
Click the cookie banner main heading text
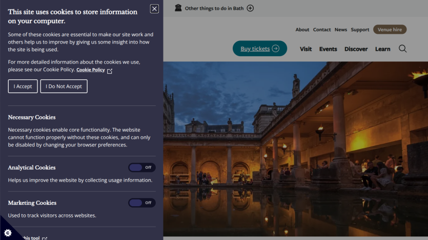coord(73,16)
